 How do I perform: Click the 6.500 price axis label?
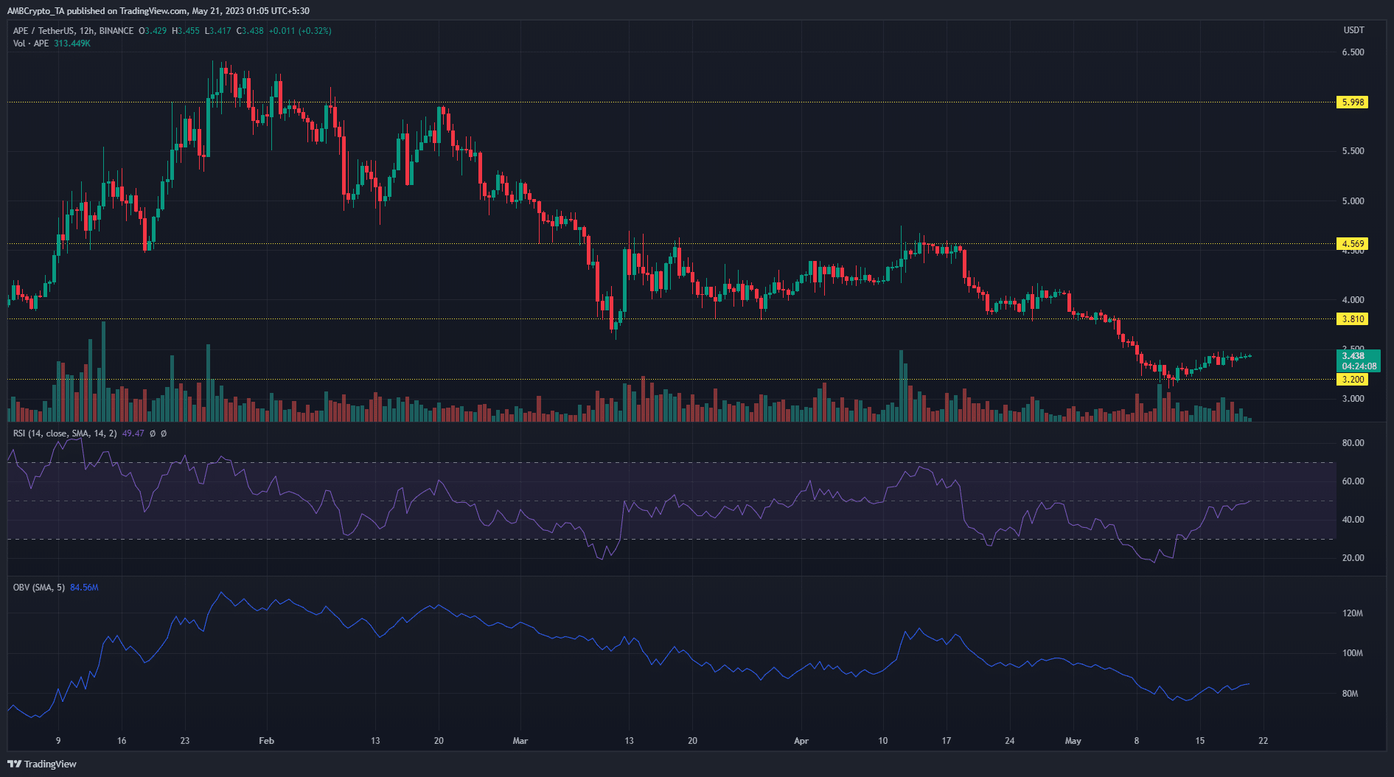click(1353, 52)
